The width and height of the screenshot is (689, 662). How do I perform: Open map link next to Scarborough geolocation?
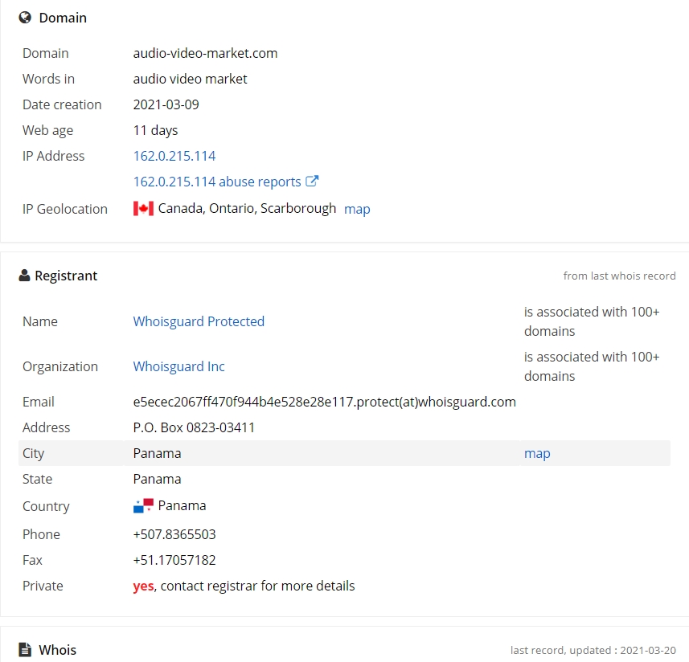click(x=357, y=209)
